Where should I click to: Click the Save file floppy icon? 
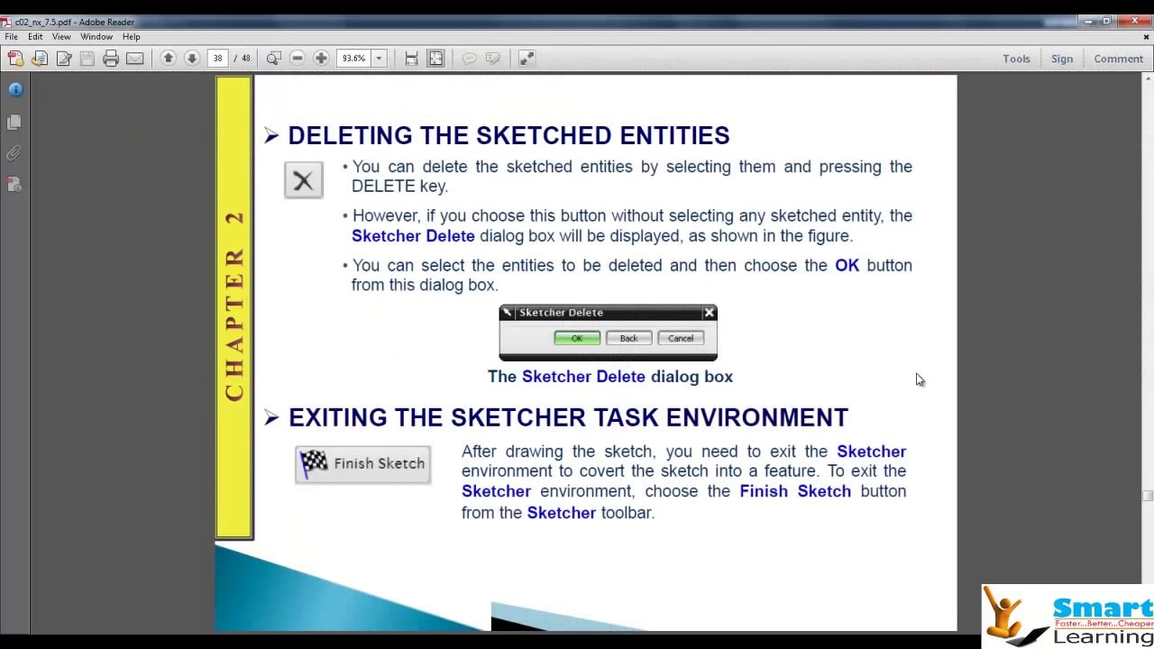(x=87, y=59)
